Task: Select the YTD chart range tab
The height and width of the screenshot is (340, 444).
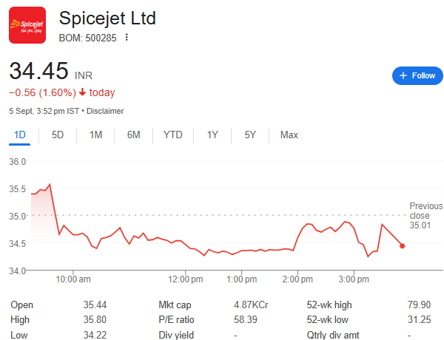Action: click(172, 135)
